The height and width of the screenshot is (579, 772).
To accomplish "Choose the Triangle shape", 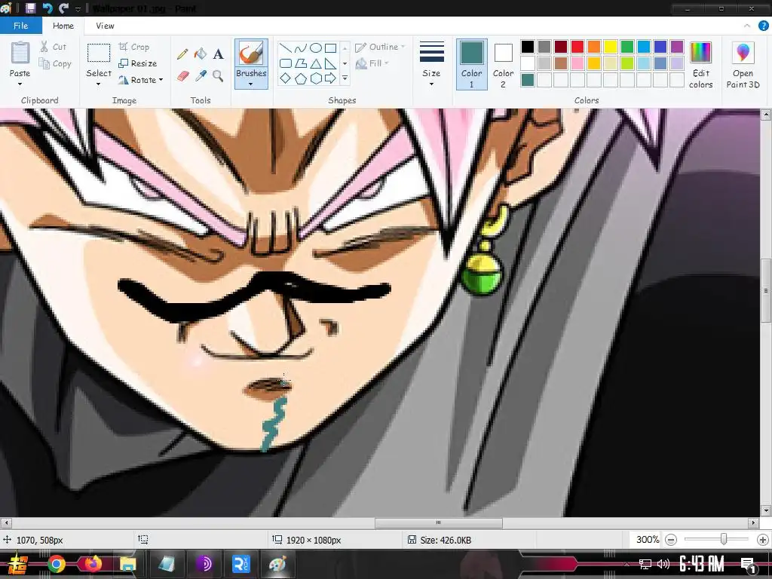I will 316,63.
